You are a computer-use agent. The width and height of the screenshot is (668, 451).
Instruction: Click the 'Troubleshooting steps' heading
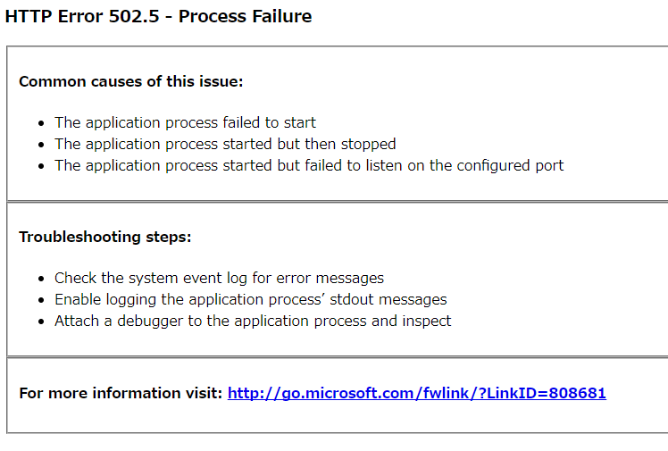(105, 237)
